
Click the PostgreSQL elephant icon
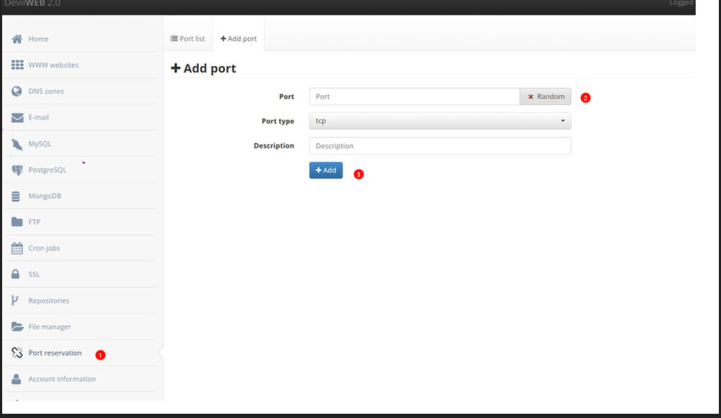click(x=17, y=170)
